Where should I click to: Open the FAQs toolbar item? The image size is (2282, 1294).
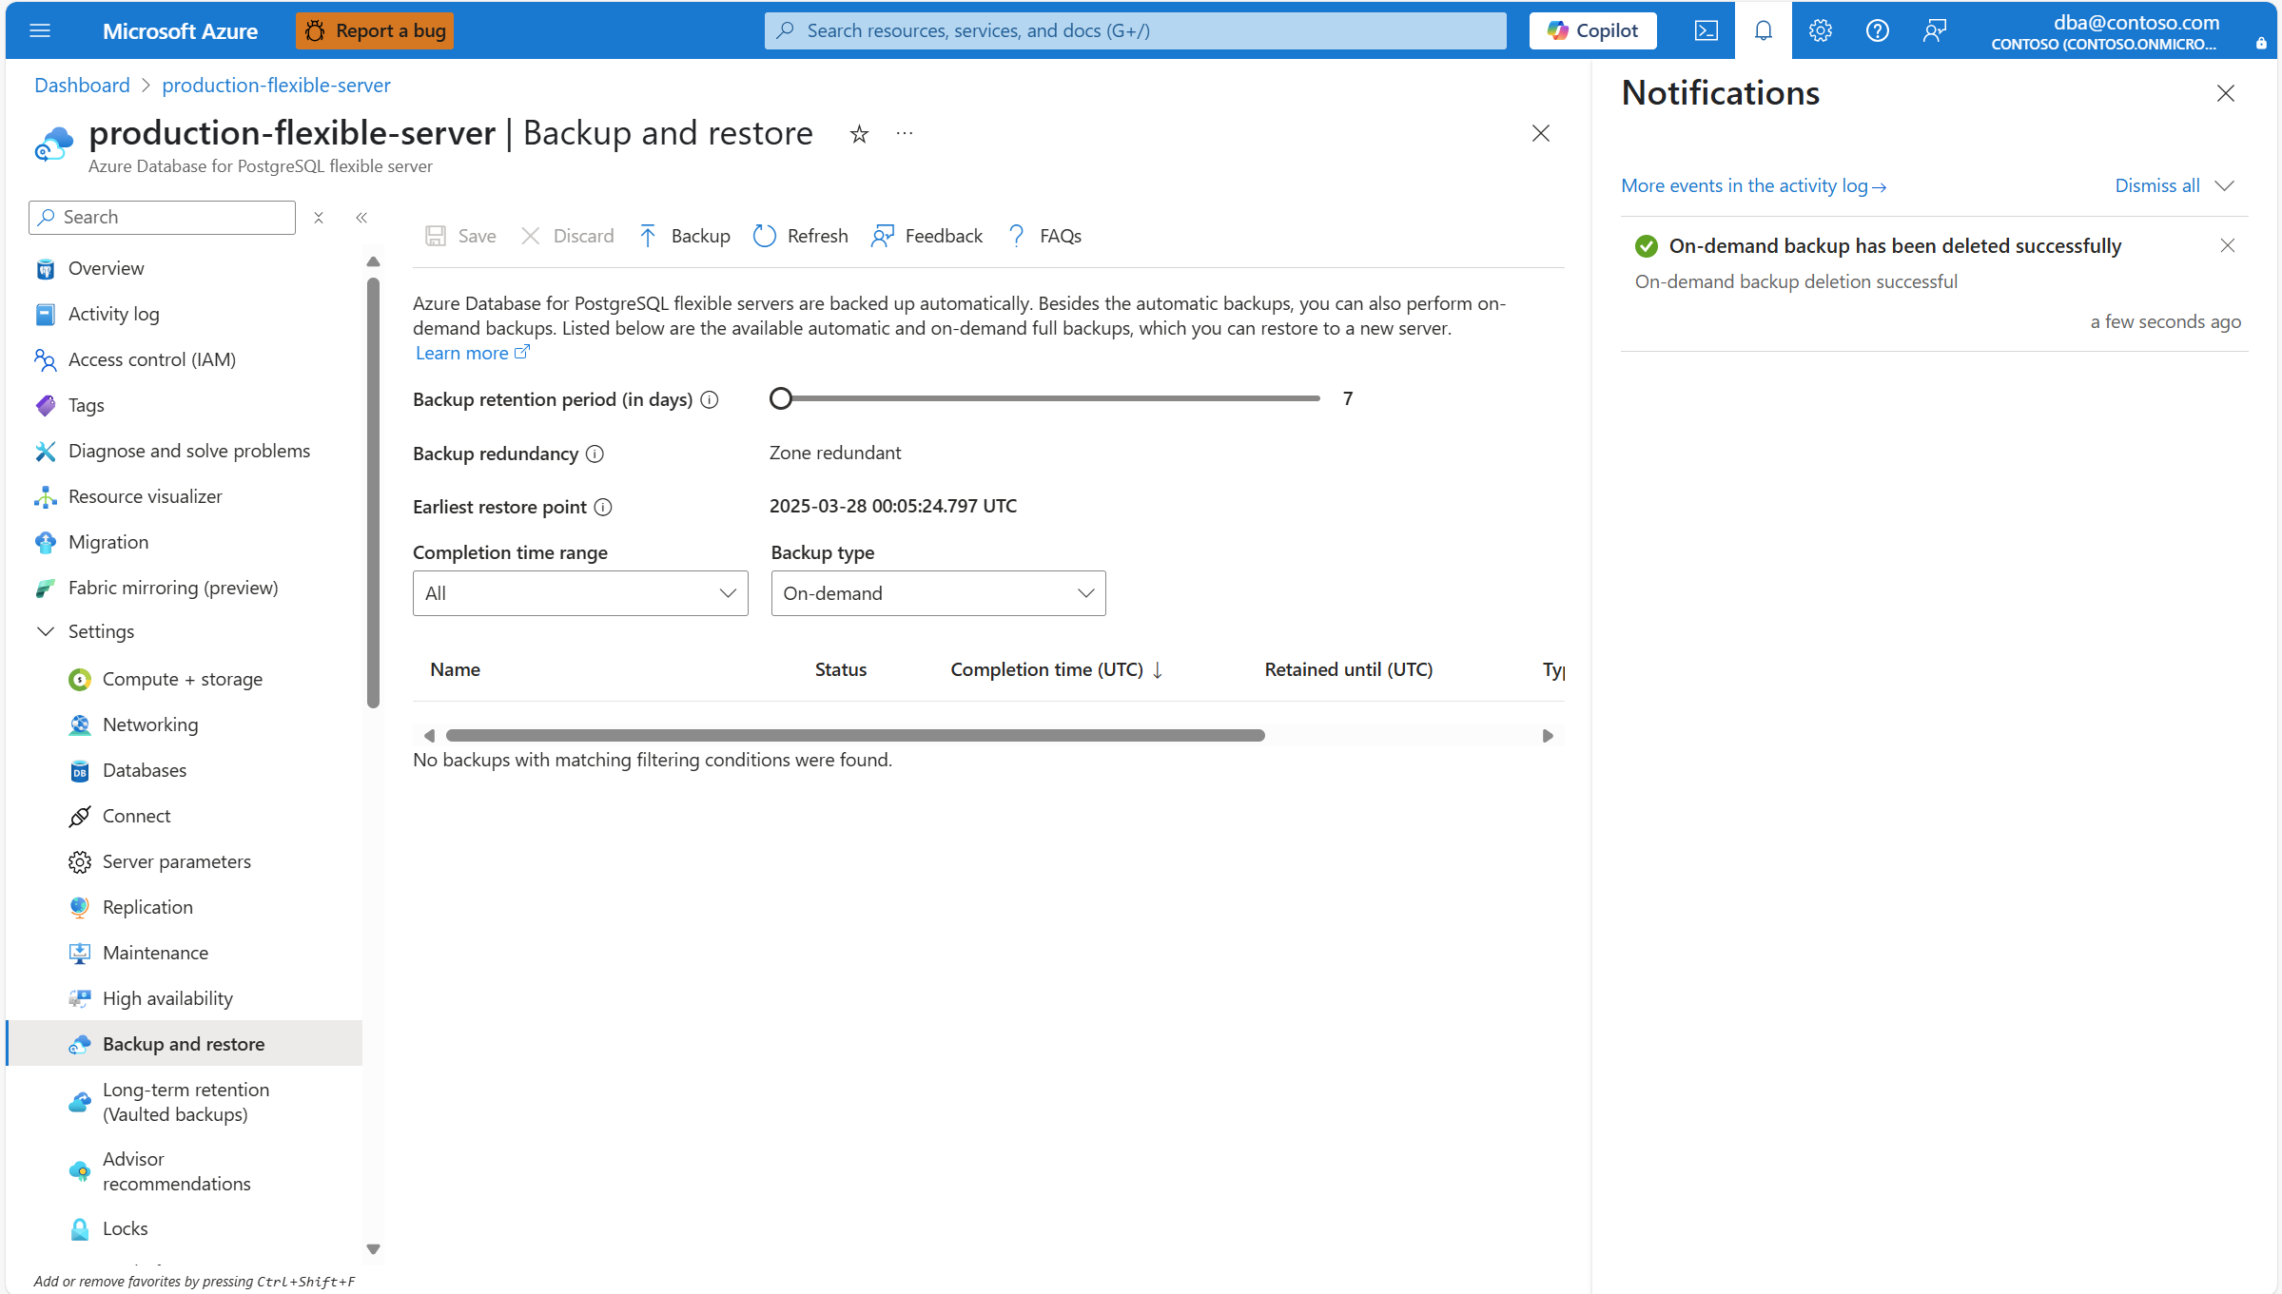[x=1044, y=236]
